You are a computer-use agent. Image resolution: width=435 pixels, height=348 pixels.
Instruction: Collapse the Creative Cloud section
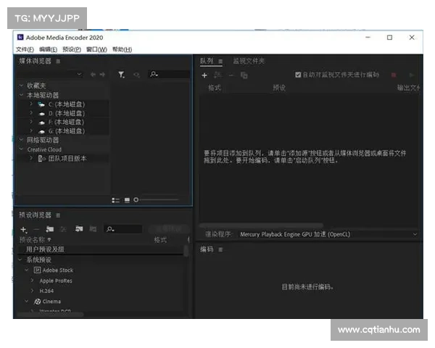coord(21,149)
